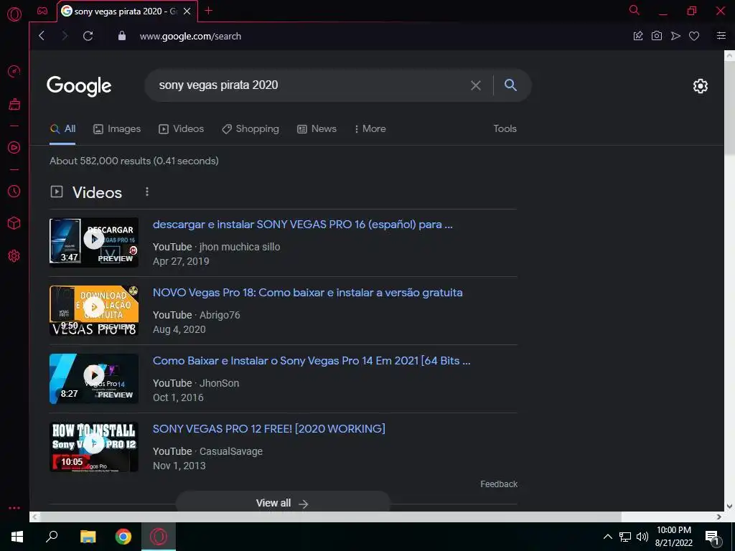Screen dimensions: 735x551
Task: Open Google quick settings gear
Action: [x=701, y=86]
